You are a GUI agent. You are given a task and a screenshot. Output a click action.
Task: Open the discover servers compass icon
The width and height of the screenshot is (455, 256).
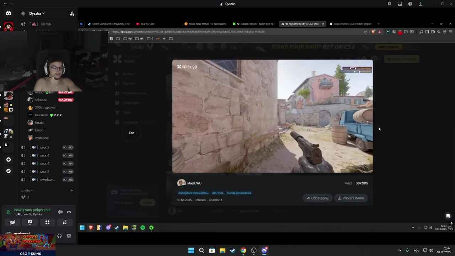point(9,171)
